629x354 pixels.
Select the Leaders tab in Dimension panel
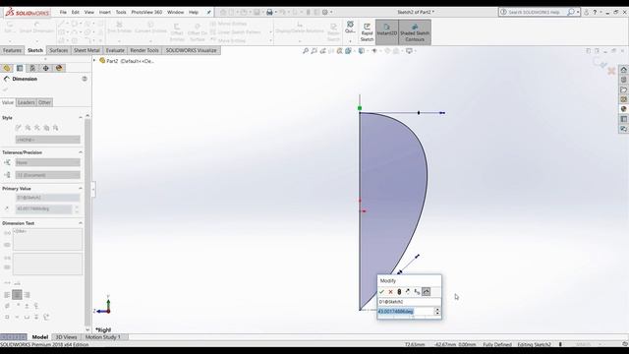[27, 102]
